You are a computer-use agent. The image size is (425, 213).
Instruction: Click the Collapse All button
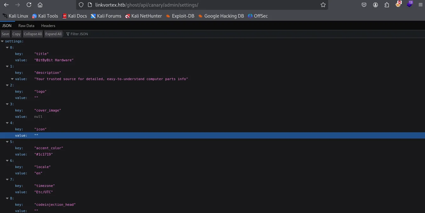pyautogui.click(x=33, y=34)
